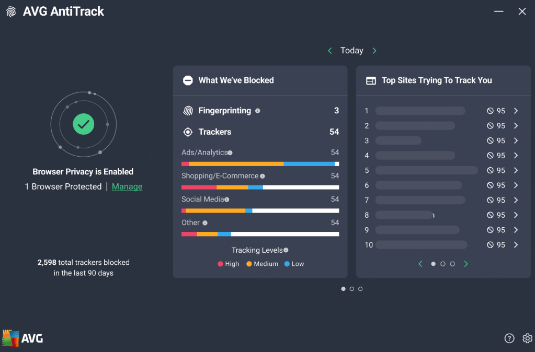This screenshot has height=352, width=535.
Task: Click the red High legend dot
Action: coord(220,264)
